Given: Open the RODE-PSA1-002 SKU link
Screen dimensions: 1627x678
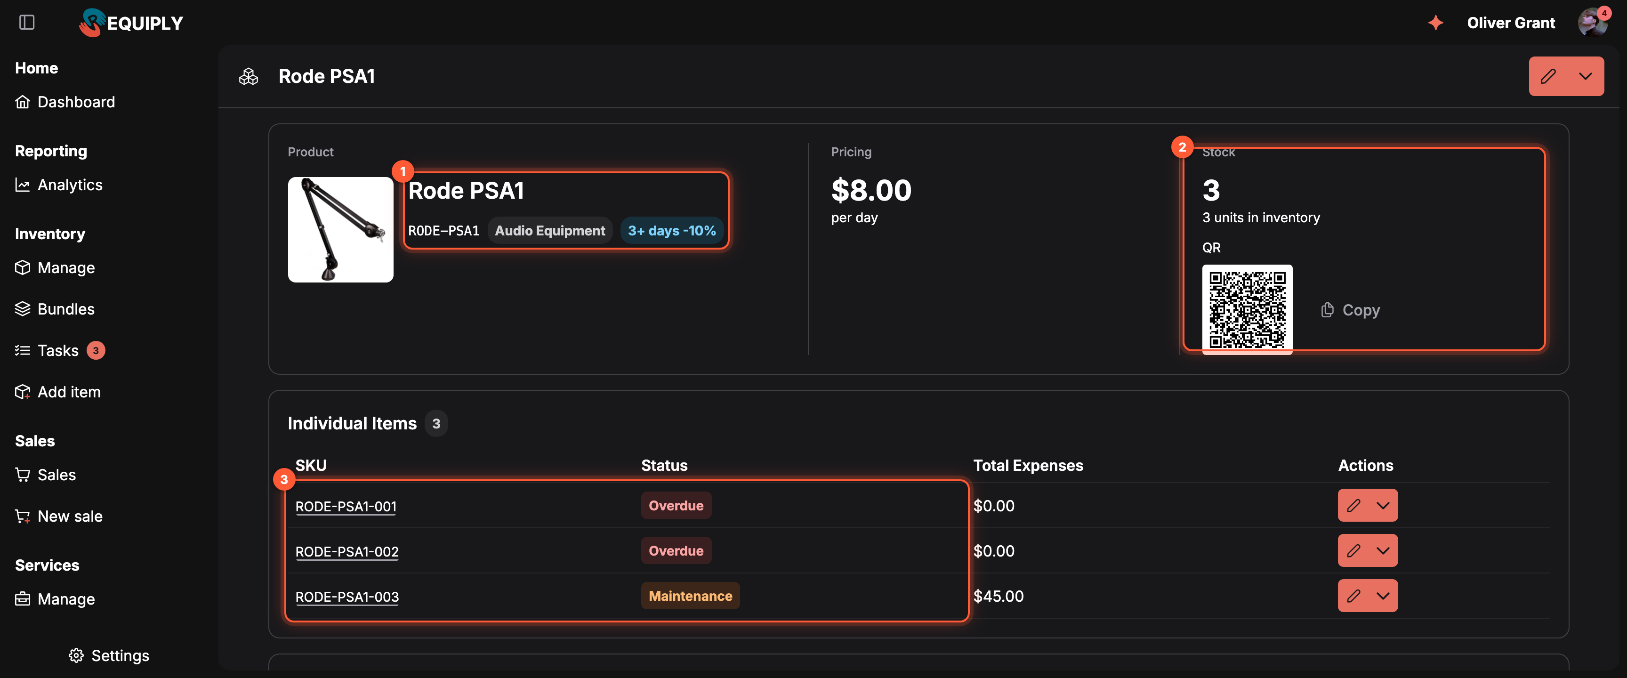Looking at the screenshot, I should pos(347,552).
